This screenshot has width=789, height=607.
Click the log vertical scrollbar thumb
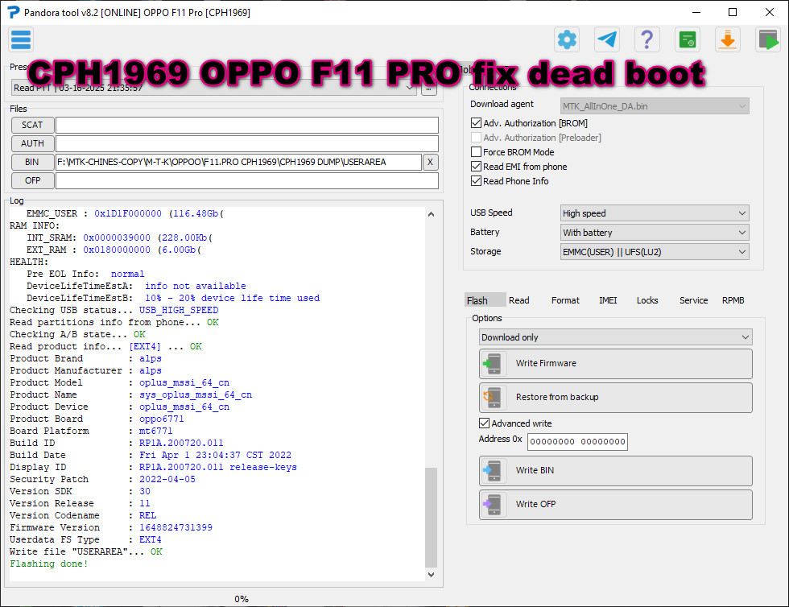click(x=431, y=517)
